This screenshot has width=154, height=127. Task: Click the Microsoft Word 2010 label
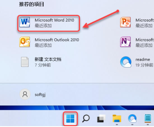point(54,20)
